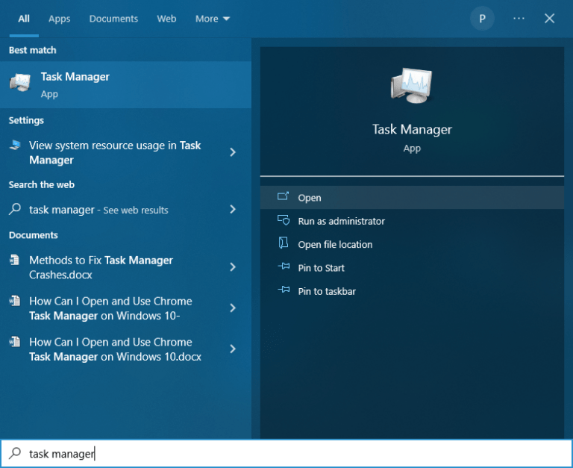The width and height of the screenshot is (573, 468).
Task: Open the three-dot options menu
Action: [x=519, y=18]
